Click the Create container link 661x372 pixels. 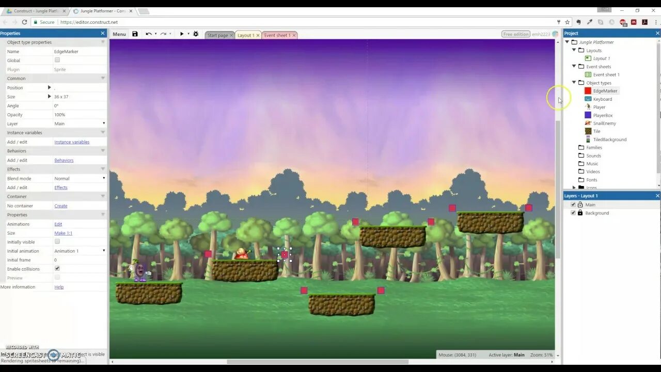point(61,206)
